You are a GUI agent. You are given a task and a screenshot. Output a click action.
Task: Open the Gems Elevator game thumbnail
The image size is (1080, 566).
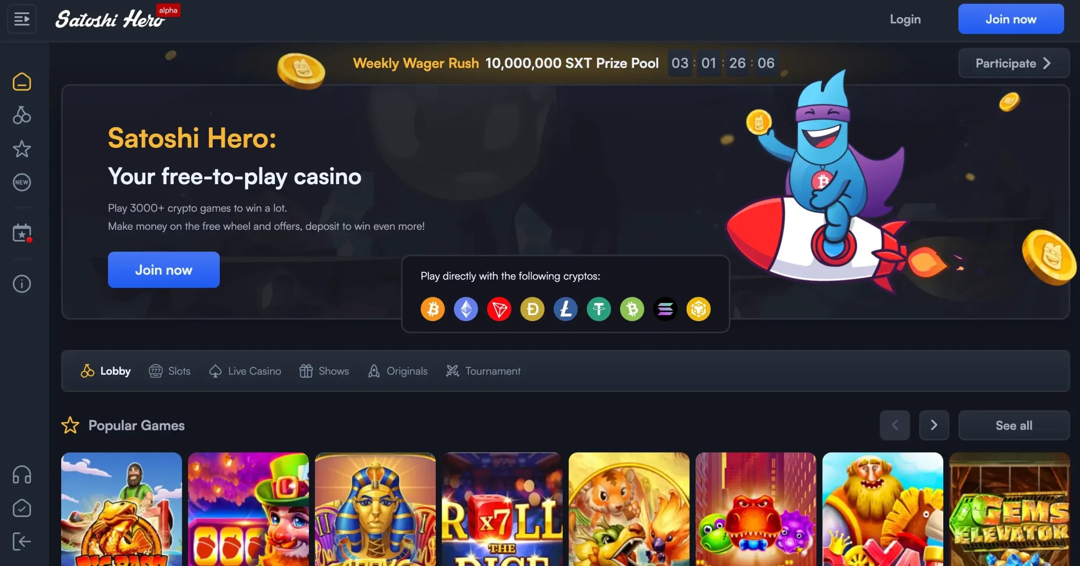pyautogui.click(x=1010, y=509)
